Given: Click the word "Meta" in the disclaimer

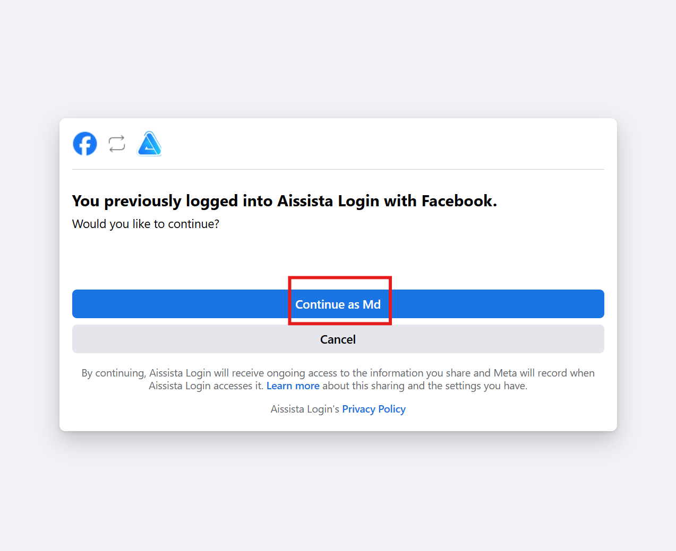Looking at the screenshot, I should tap(505, 373).
